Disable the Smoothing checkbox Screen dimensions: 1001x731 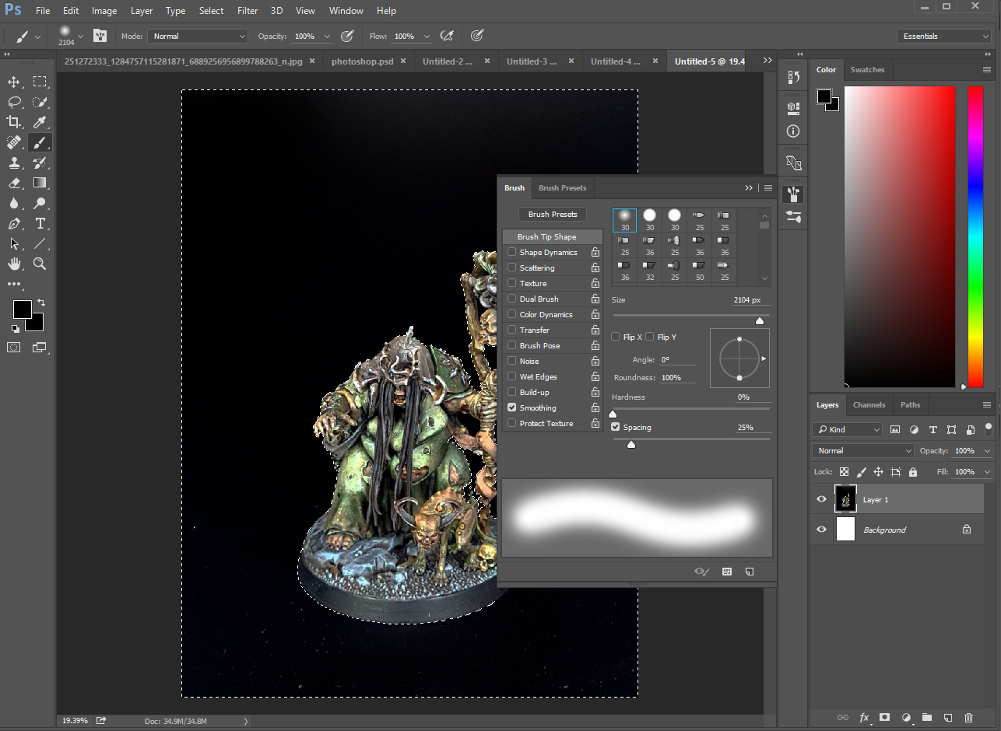pyautogui.click(x=511, y=407)
